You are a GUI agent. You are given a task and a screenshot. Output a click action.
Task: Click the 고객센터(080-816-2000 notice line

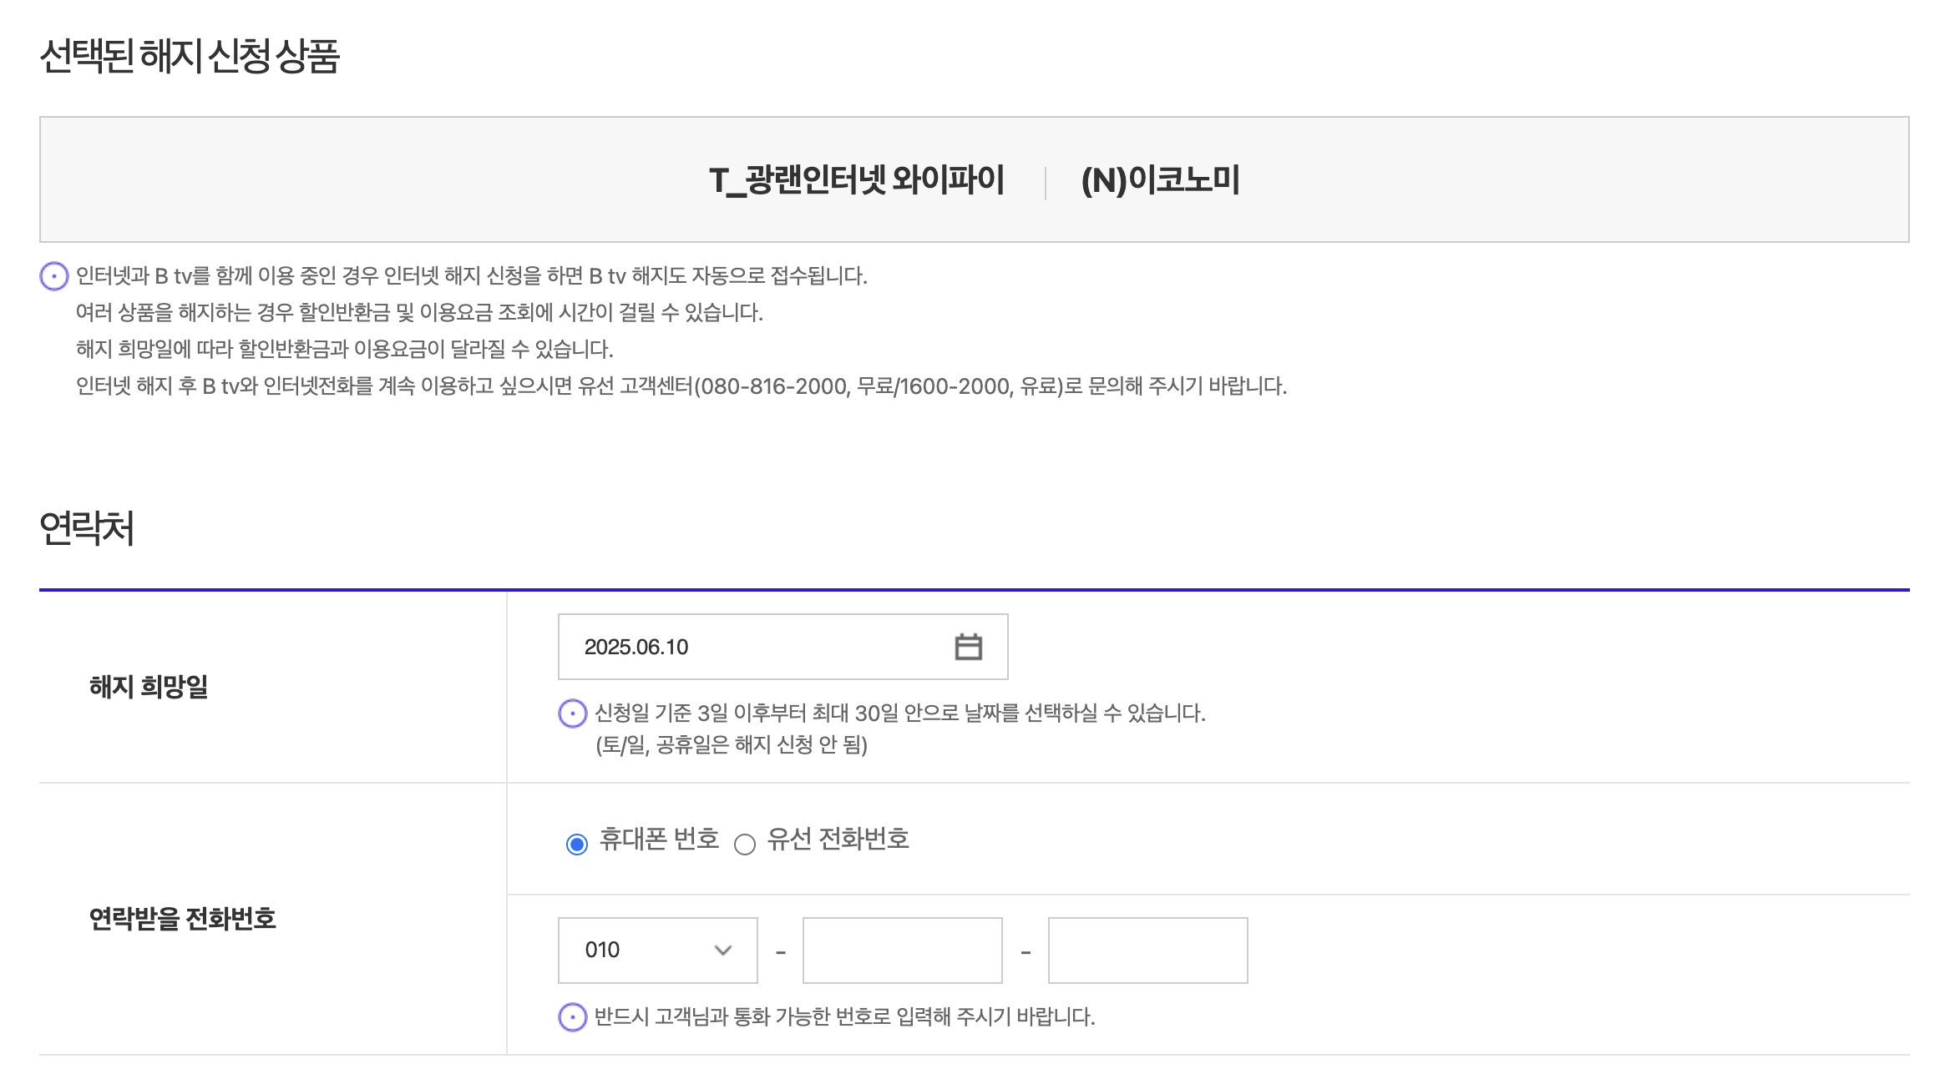681,386
